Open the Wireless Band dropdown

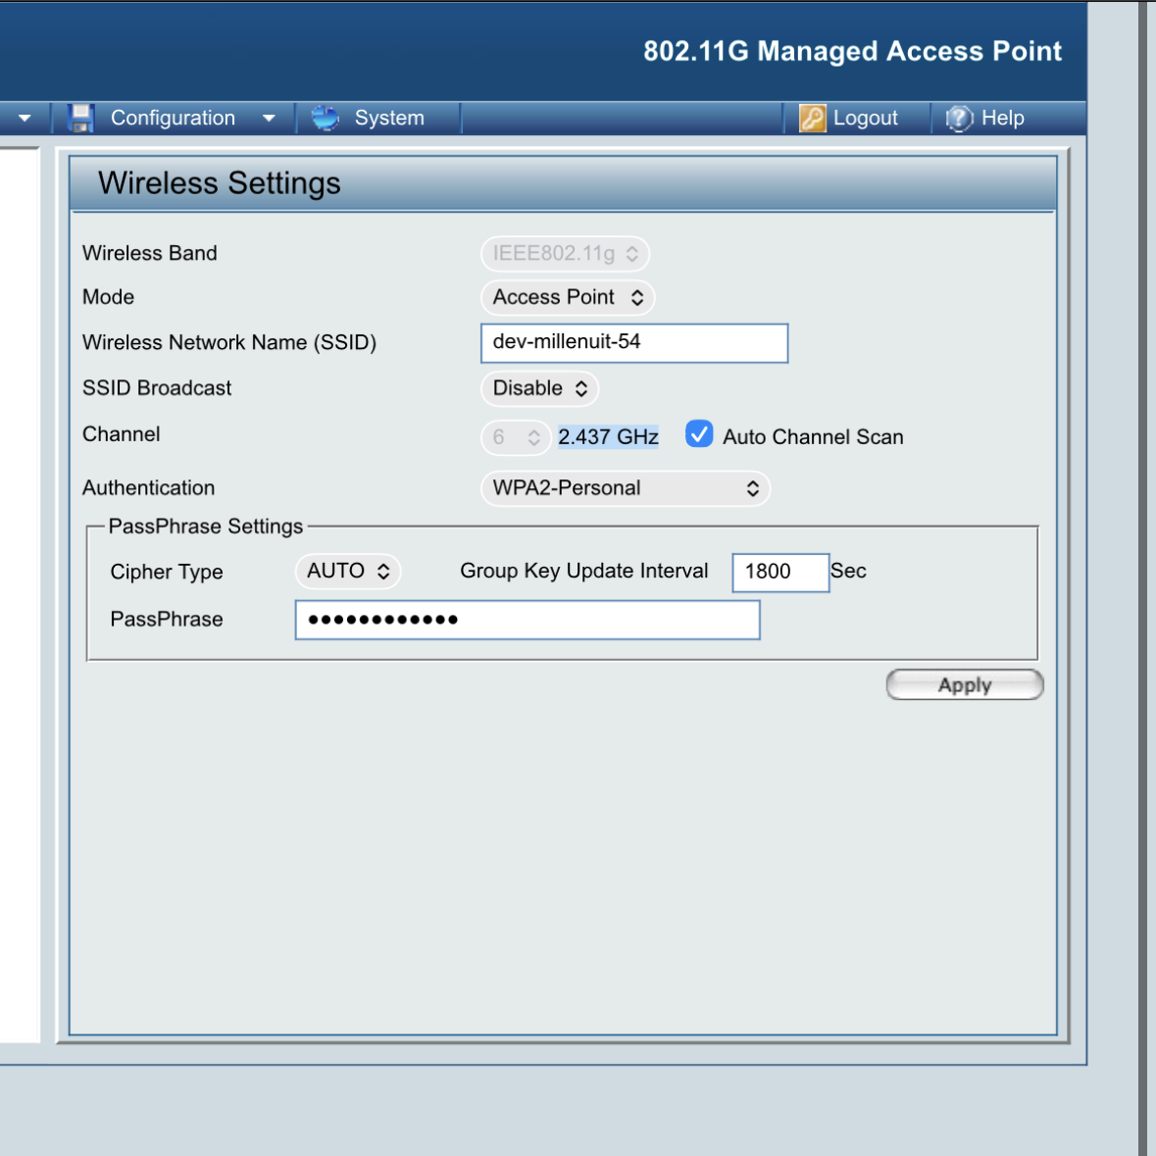coord(565,254)
